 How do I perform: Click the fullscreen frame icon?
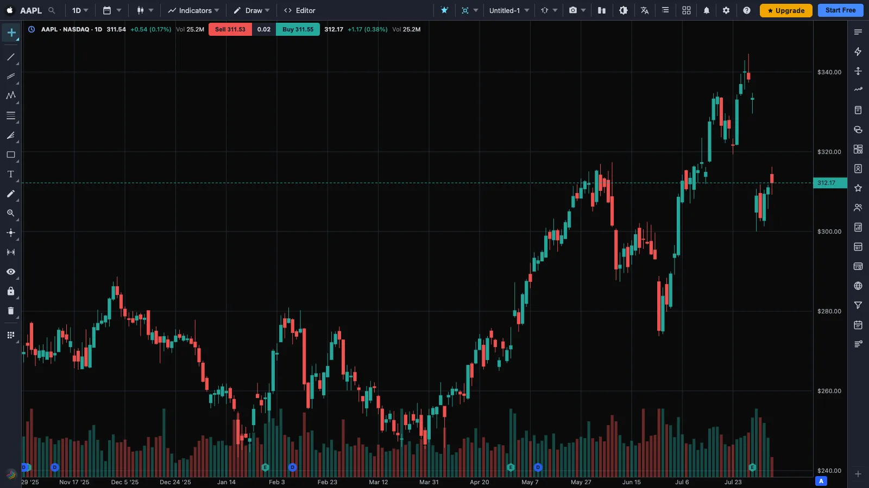tap(465, 10)
